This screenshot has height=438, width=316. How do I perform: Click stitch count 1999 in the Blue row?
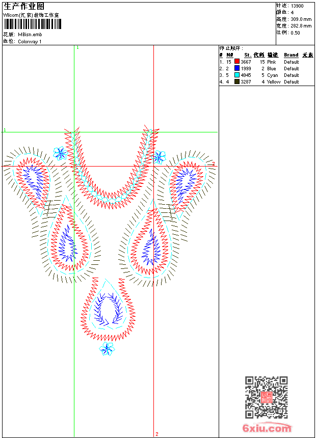point(246,68)
